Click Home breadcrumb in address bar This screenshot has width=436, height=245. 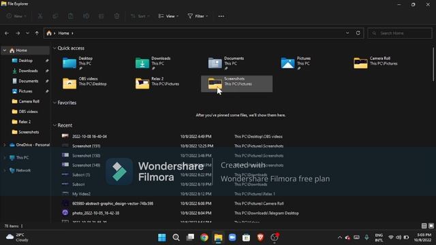[x=63, y=33]
